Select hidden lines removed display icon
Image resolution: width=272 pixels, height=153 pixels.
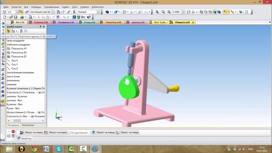(206, 12)
